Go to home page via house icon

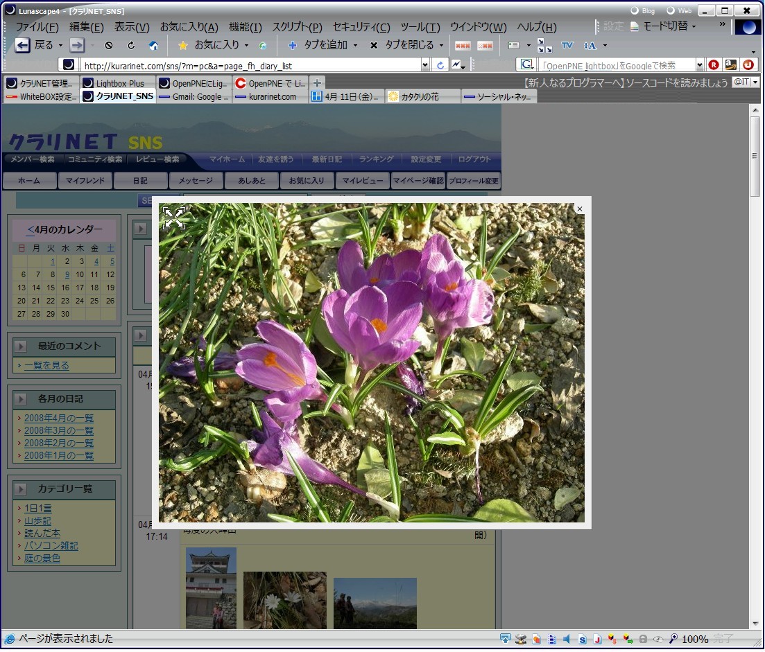point(153,45)
